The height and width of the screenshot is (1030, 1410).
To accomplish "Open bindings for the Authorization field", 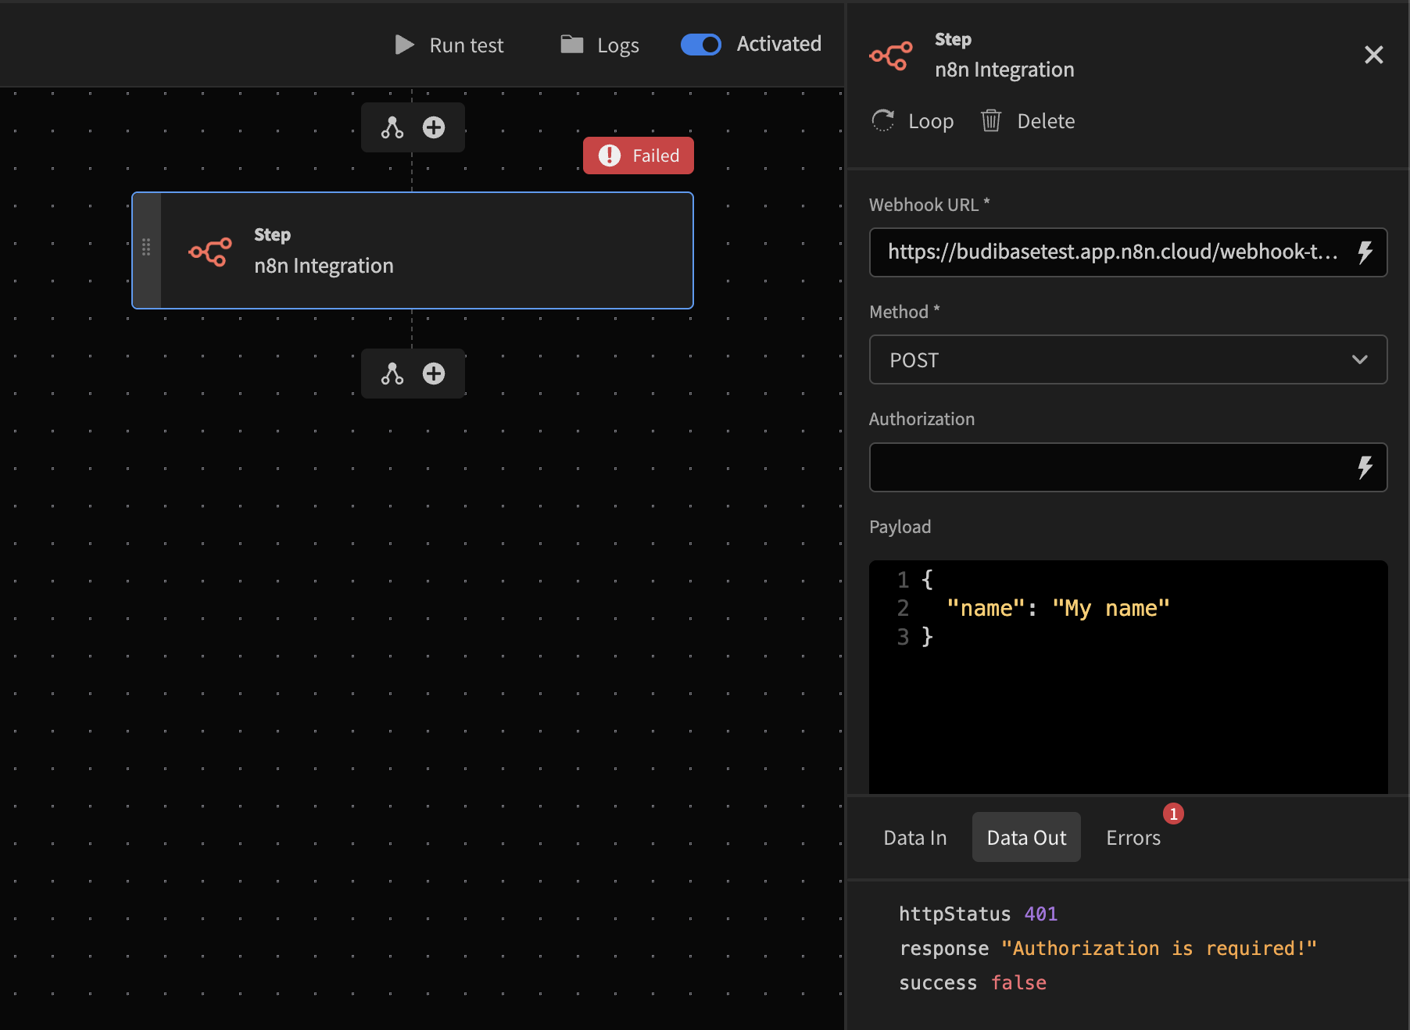I will point(1365,467).
